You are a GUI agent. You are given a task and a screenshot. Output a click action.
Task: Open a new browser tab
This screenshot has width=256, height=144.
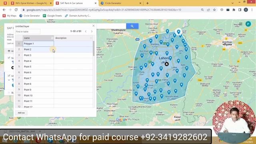(x=148, y=3)
